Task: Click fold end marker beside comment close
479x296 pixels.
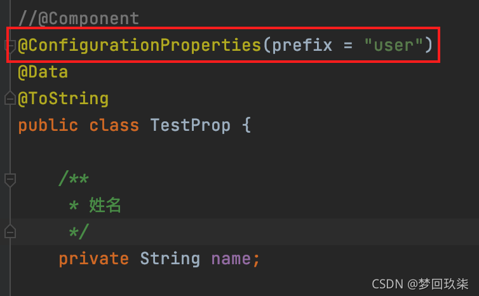Action: point(10,231)
